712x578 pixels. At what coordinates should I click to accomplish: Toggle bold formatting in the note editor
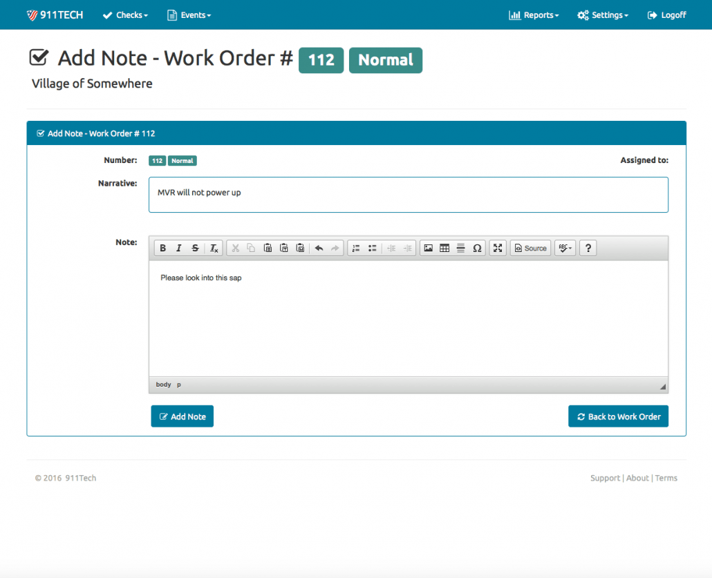coord(162,249)
